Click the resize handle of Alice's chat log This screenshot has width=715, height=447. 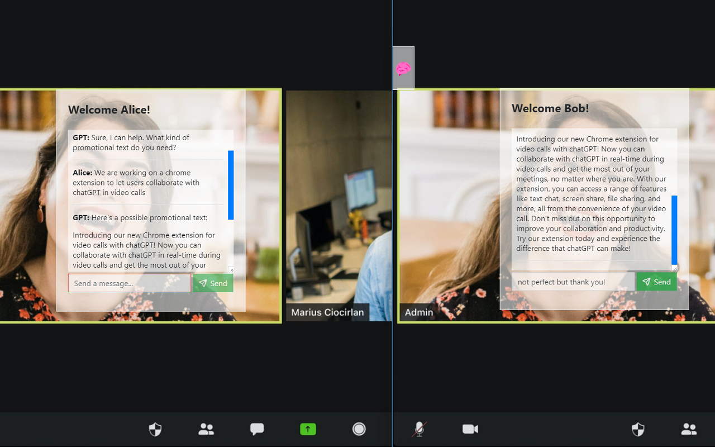[231, 270]
